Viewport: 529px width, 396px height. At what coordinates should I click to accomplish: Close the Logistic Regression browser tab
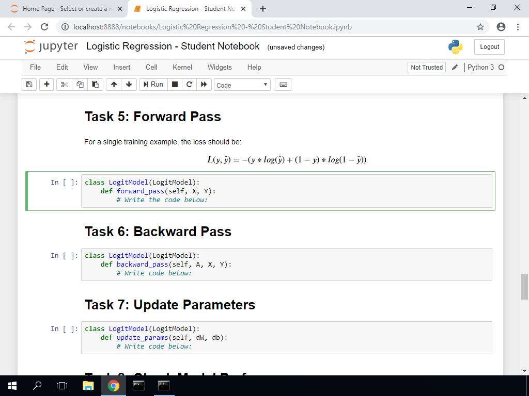[x=243, y=9]
